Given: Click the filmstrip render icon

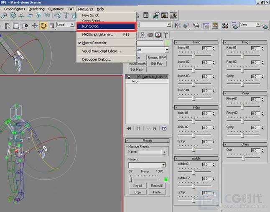Looking at the screenshot, I should [x=173, y=15].
